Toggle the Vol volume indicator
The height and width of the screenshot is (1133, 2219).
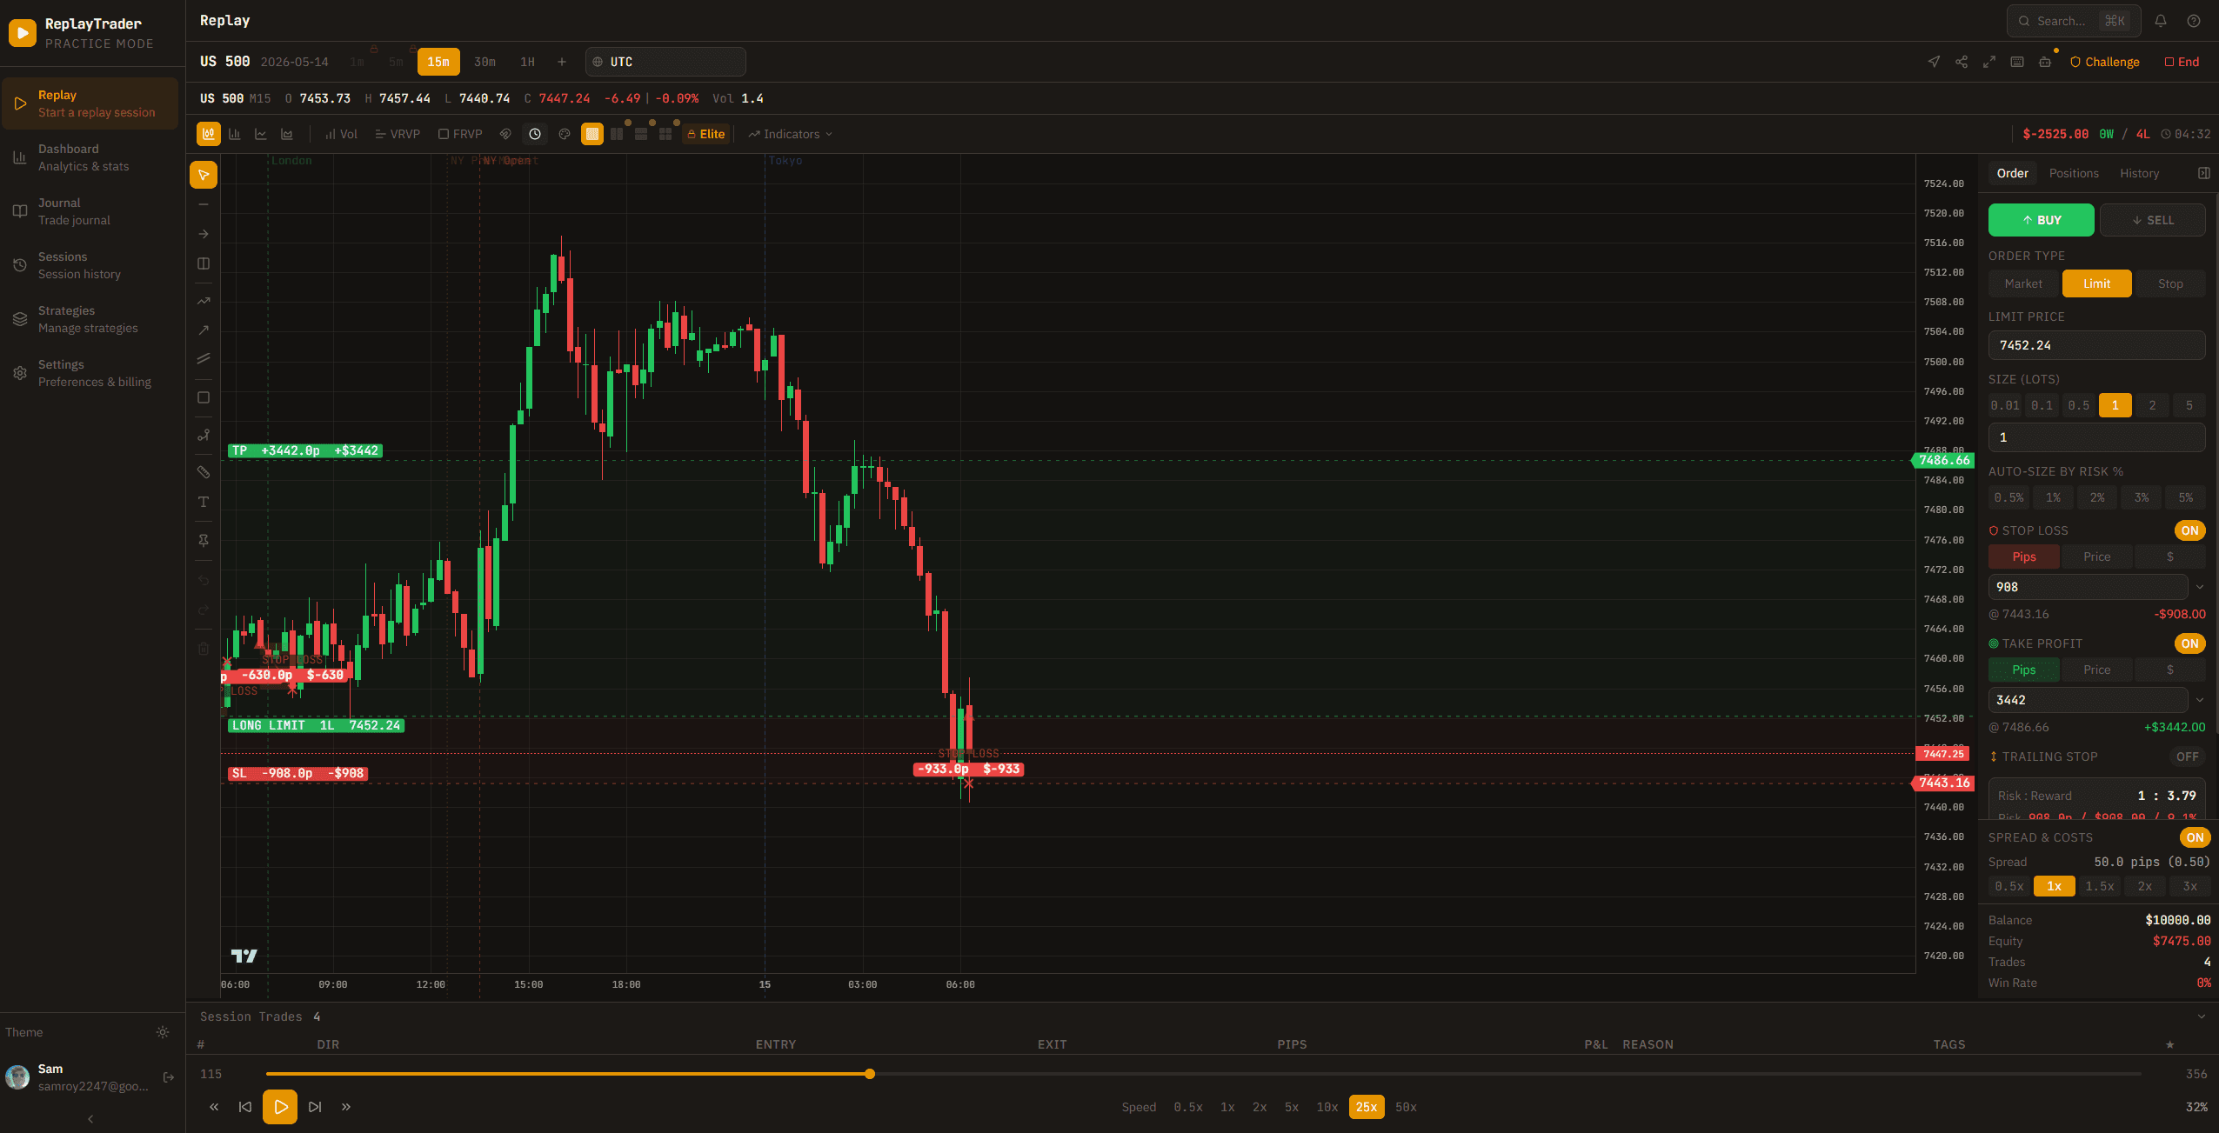341,134
